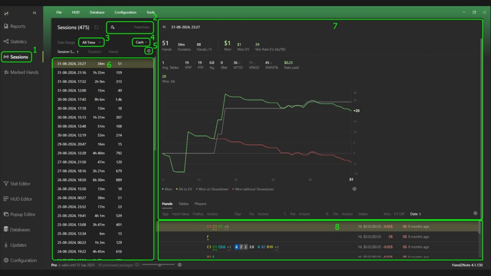
Task: Expand the 'All Time' date range dropdown
Action: [91, 42]
